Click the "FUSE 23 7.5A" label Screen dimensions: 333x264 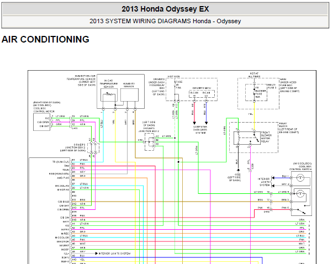click(x=178, y=85)
